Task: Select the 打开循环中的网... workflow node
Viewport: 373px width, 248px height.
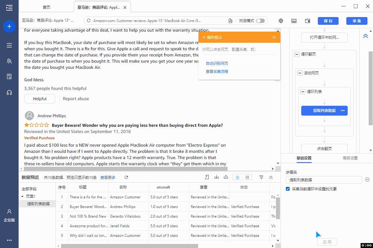Action: (324, 38)
